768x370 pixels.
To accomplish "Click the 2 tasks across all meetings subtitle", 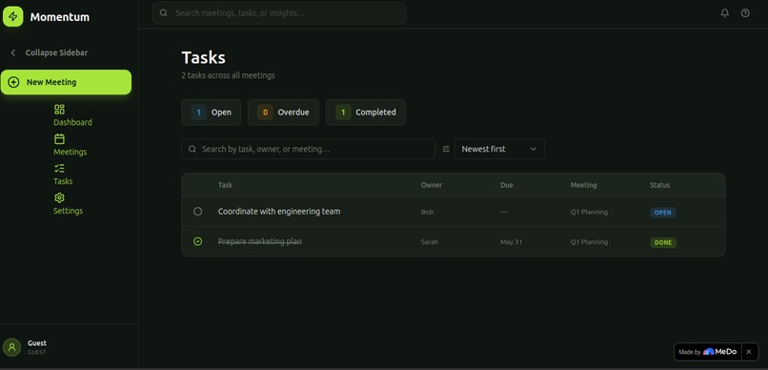I will pyautogui.click(x=229, y=75).
